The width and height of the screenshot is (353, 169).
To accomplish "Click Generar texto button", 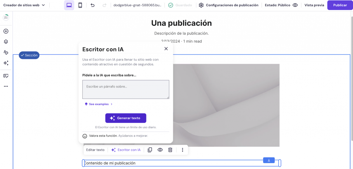I will (x=125, y=118).
